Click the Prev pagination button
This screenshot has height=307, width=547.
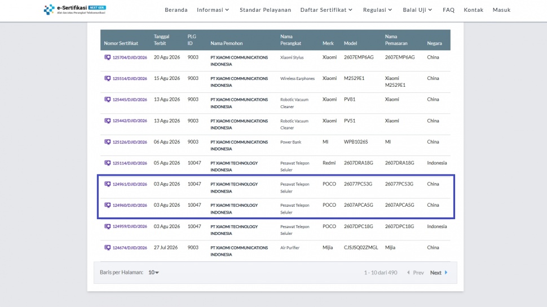click(415, 273)
